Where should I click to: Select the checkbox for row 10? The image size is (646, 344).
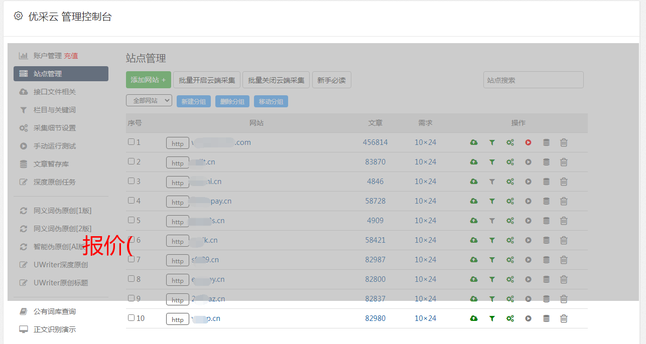click(131, 318)
